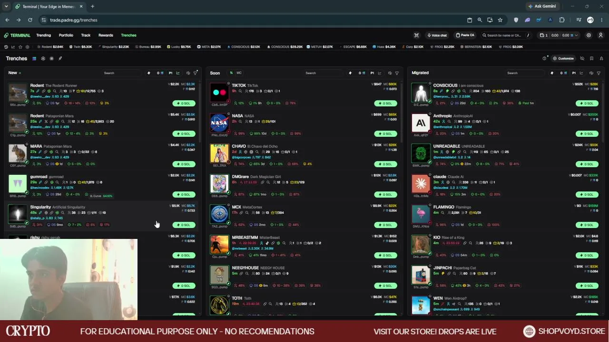Image resolution: width=609 pixels, height=342 pixels.
Task: Open the Trending tab
Action: [43, 35]
